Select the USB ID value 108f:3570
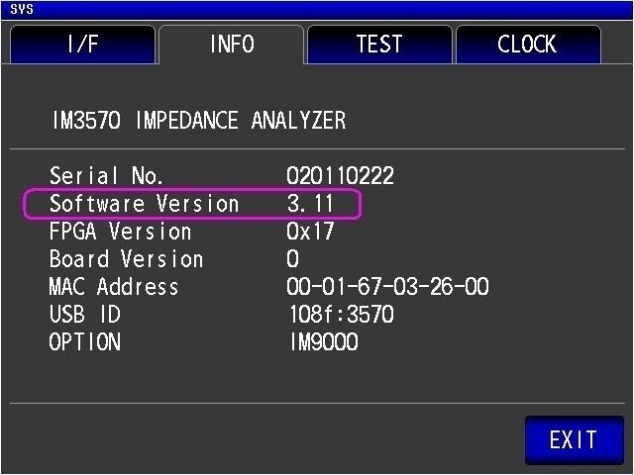 point(342,315)
